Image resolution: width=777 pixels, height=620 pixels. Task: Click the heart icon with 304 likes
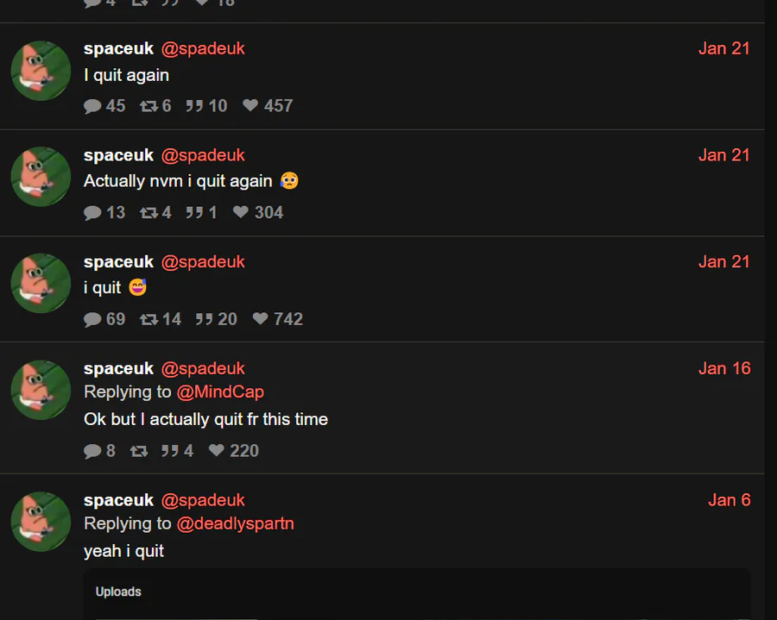[240, 212]
